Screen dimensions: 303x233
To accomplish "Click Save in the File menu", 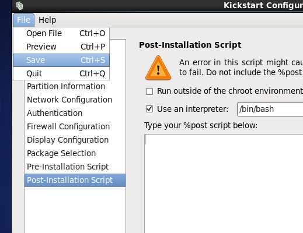I will point(61,60).
